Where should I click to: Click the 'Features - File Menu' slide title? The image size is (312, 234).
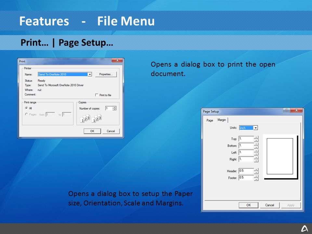(87, 21)
